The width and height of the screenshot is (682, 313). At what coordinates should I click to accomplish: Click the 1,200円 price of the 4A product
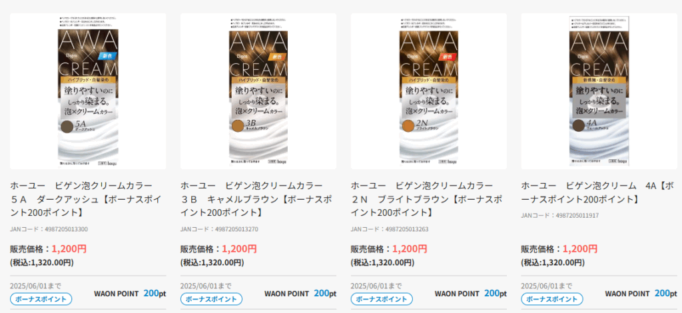click(580, 248)
